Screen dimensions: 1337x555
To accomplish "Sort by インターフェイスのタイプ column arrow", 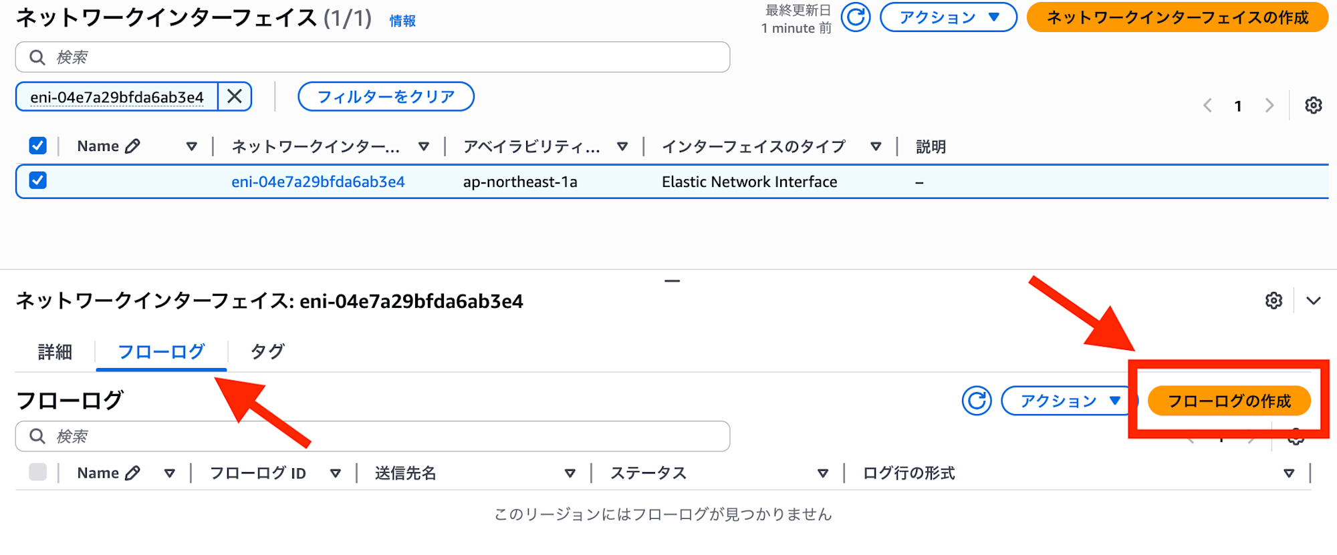I will tap(875, 146).
